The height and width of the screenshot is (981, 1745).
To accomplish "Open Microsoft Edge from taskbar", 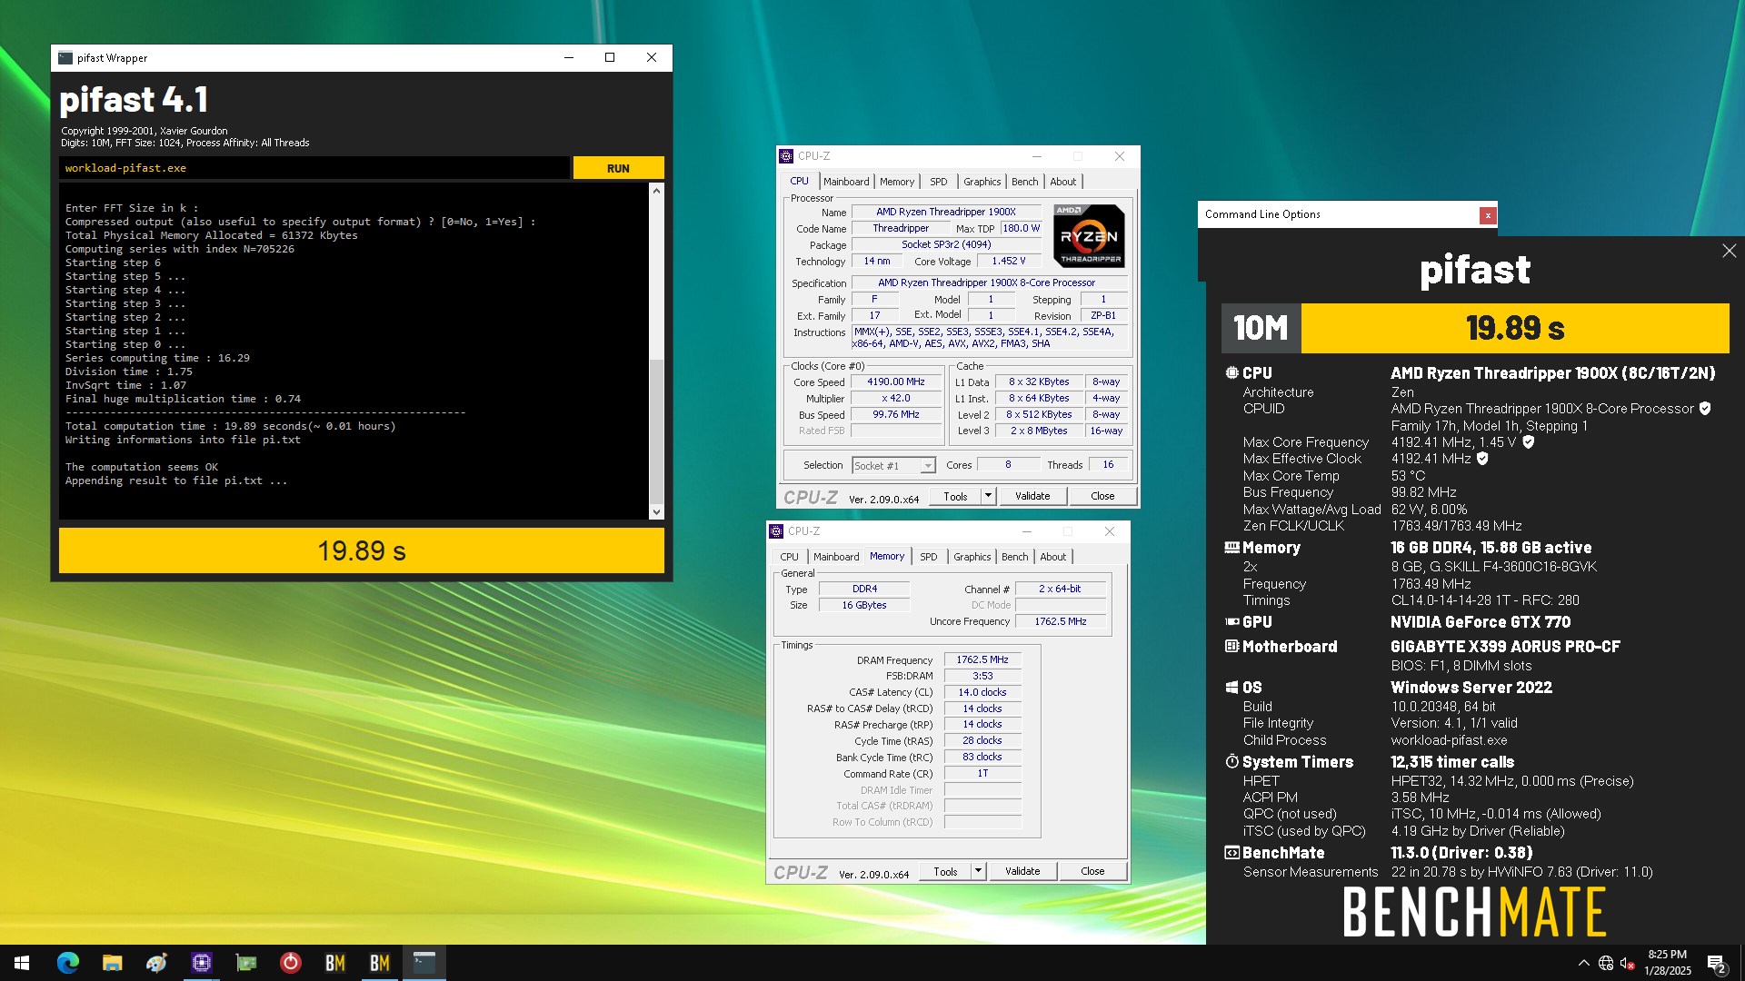I will (67, 963).
